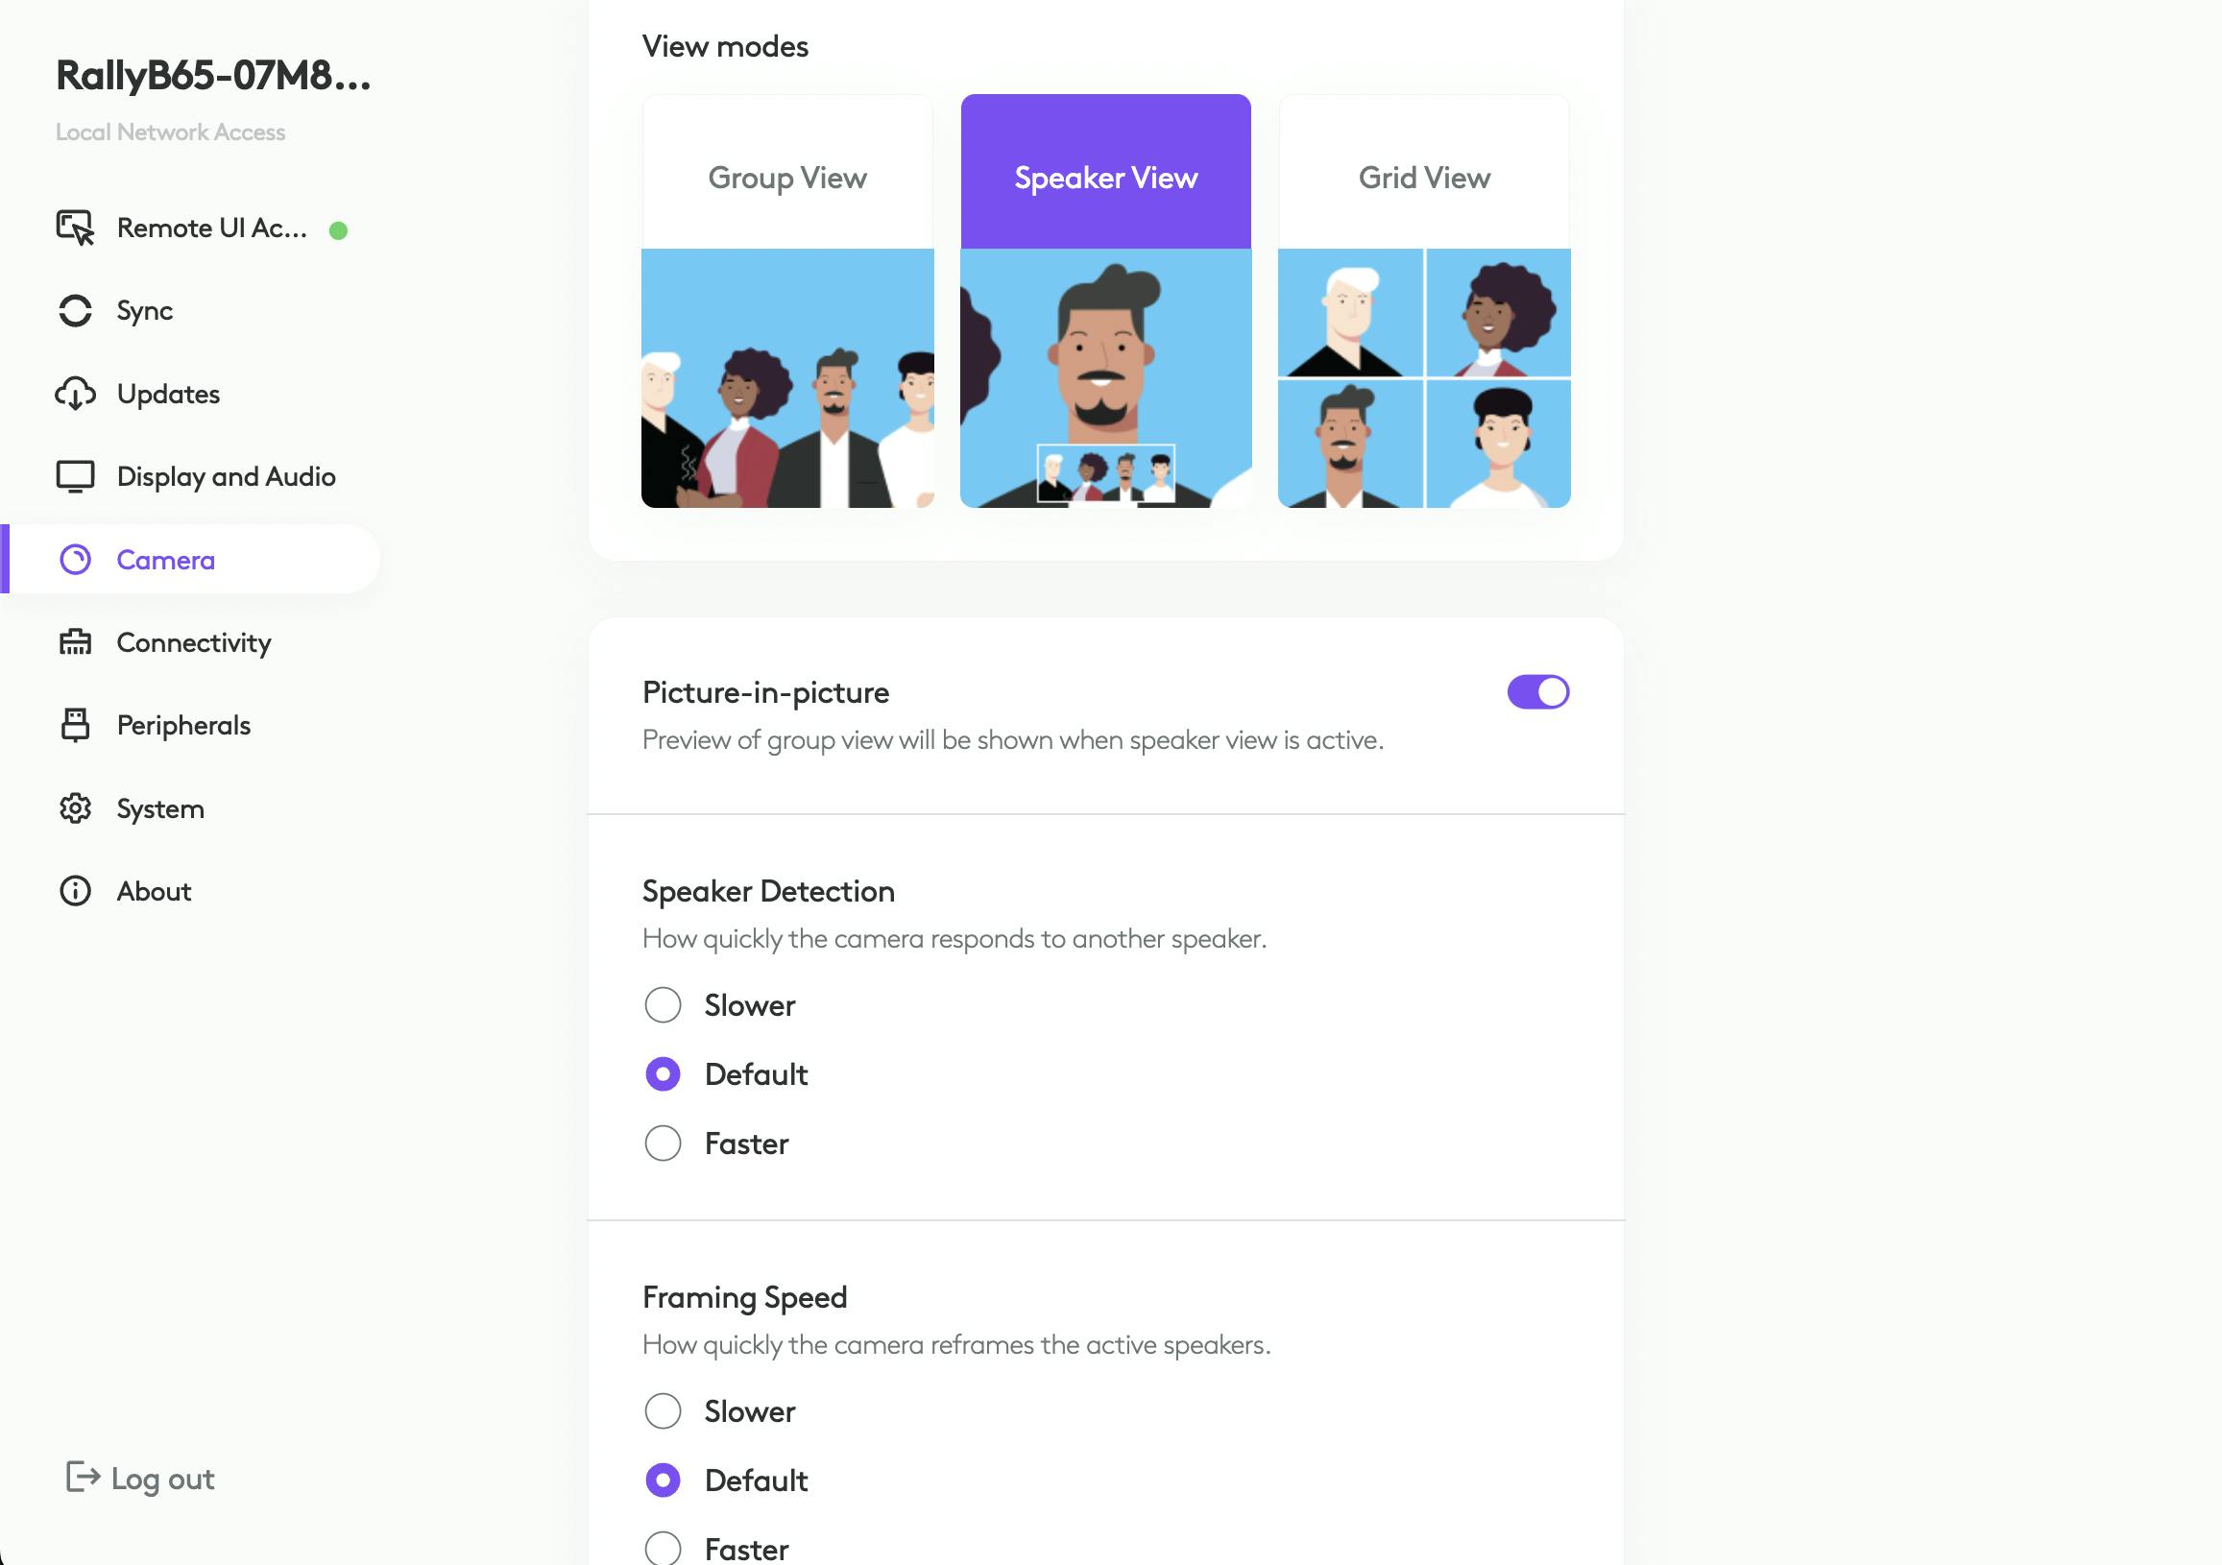The height and width of the screenshot is (1565, 2222).
Task: Click the Log out arrow icon
Action: [x=83, y=1477]
